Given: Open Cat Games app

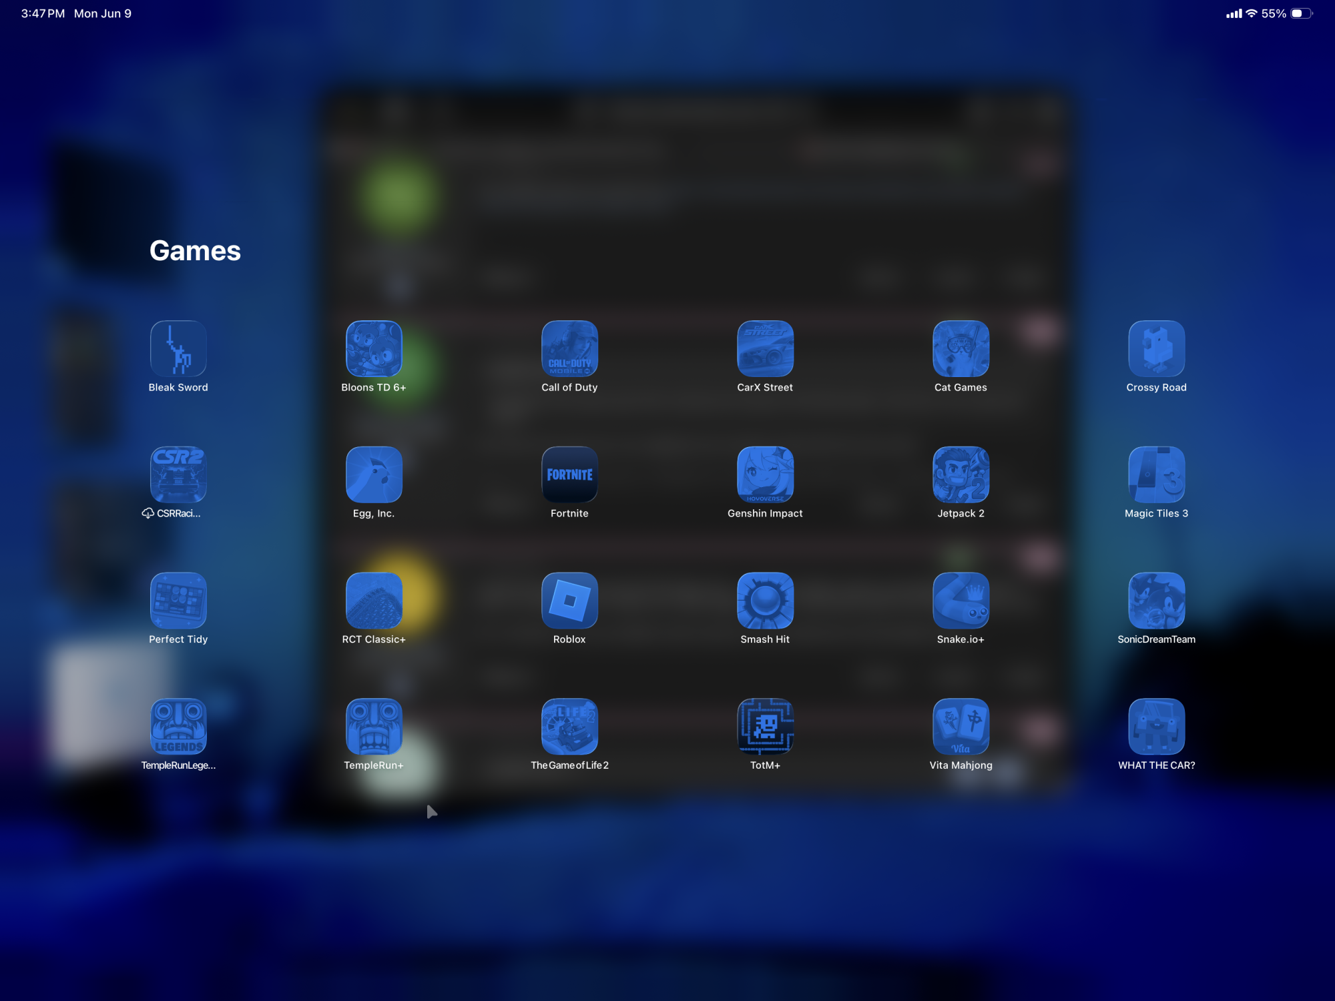Looking at the screenshot, I should click(x=961, y=348).
